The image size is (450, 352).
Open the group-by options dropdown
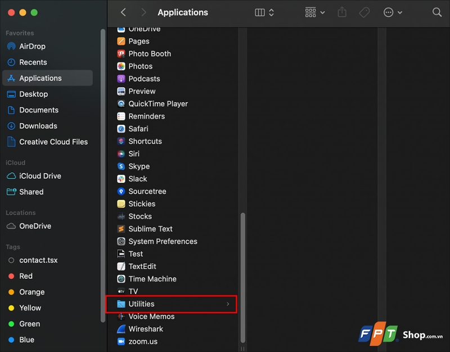[x=314, y=12]
